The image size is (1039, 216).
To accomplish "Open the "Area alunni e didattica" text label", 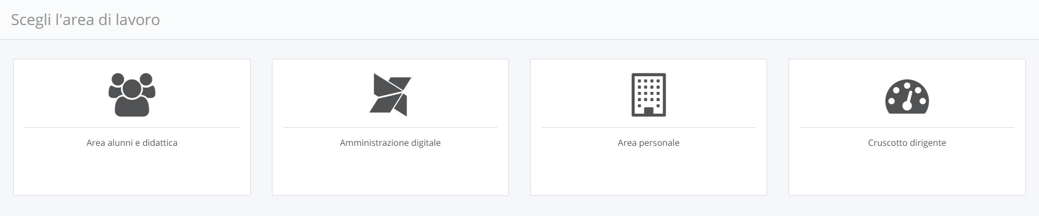I will coord(132,143).
